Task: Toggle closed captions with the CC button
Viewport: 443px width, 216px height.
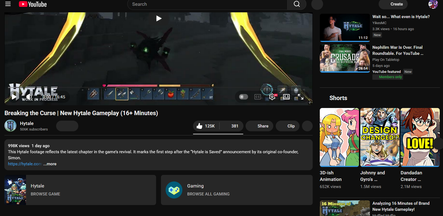Action: (257, 97)
